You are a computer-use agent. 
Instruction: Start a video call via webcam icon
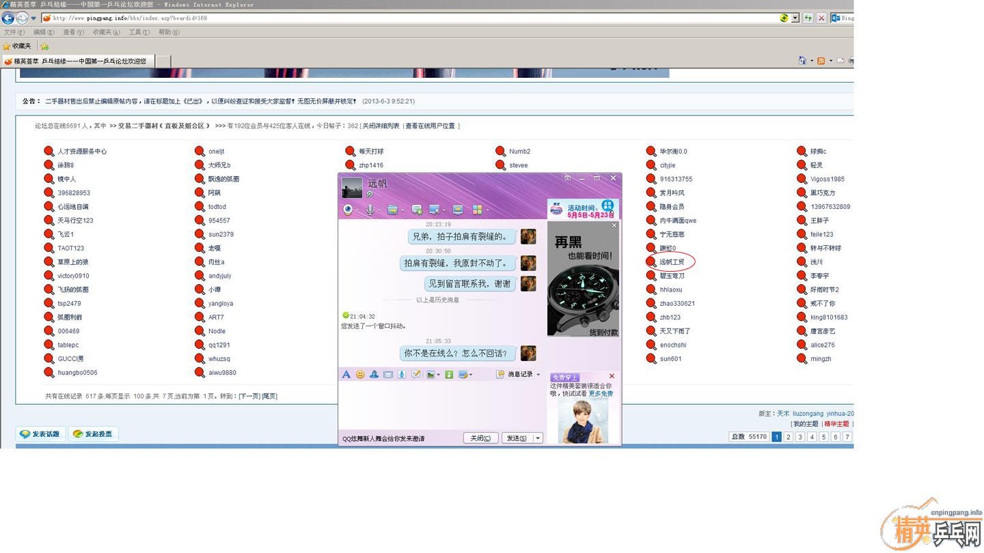[348, 210]
